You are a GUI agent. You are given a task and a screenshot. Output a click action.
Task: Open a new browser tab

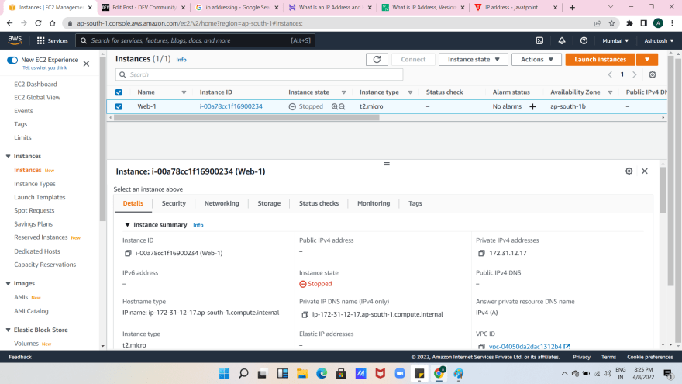(572, 8)
